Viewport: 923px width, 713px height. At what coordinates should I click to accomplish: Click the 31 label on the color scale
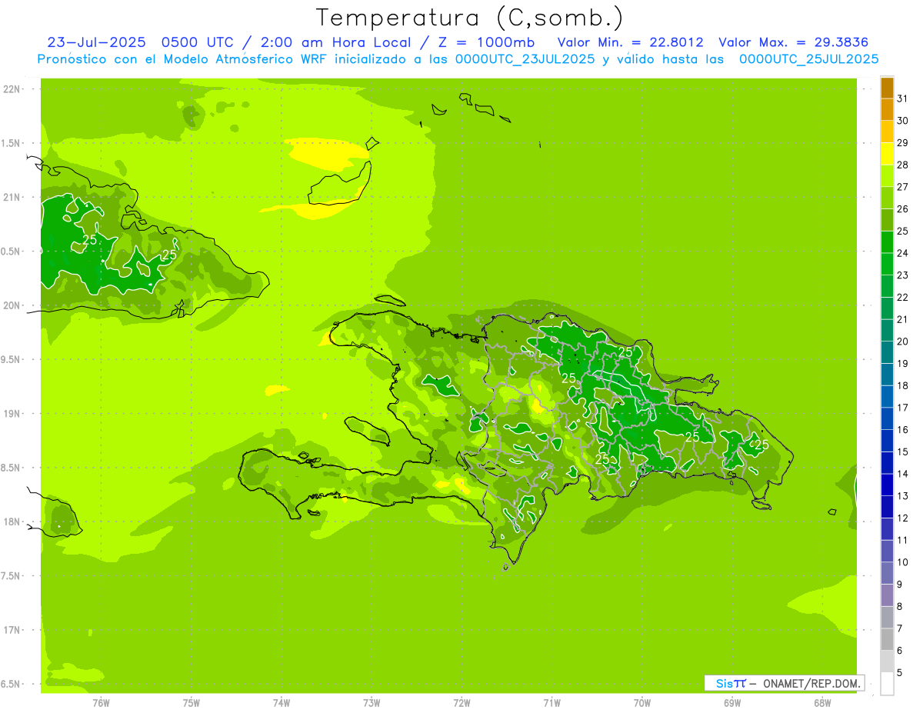(903, 98)
